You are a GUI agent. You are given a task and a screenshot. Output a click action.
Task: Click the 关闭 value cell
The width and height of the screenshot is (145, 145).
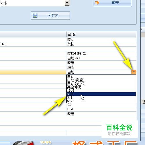pyautogui.click(x=101, y=44)
